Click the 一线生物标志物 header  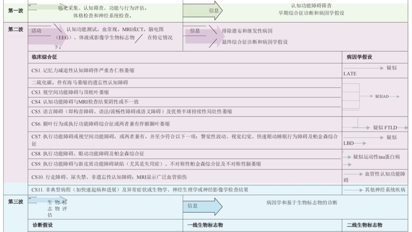(205, 225)
